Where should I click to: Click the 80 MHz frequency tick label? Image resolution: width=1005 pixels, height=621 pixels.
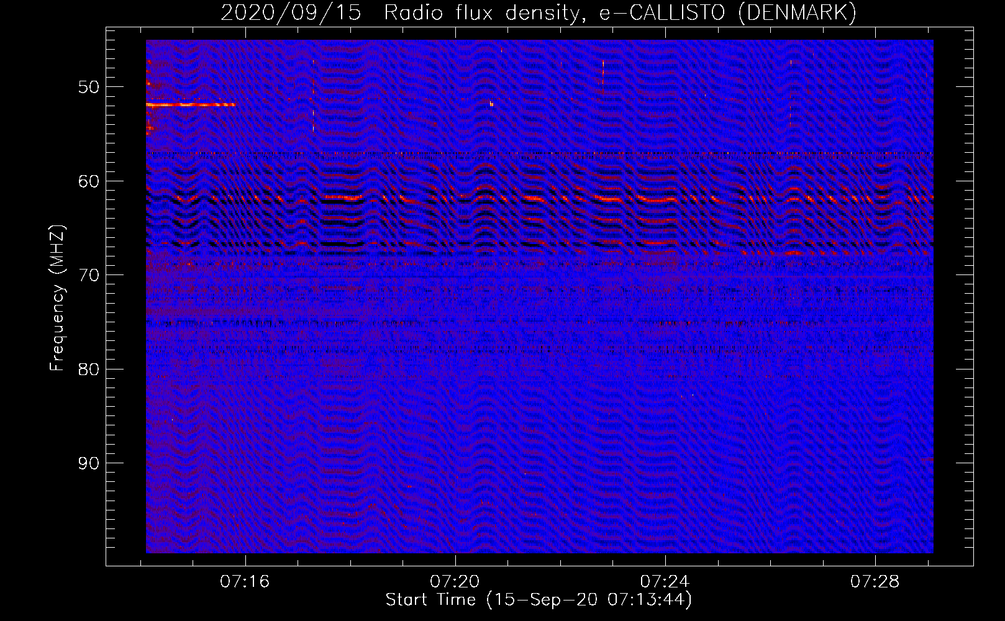tap(89, 369)
